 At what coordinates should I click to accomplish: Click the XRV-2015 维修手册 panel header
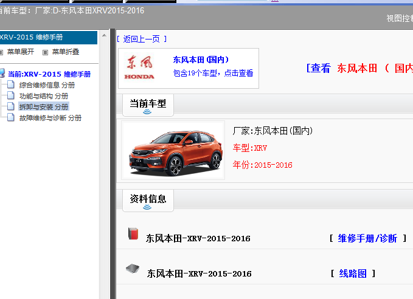[x=49, y=38]
